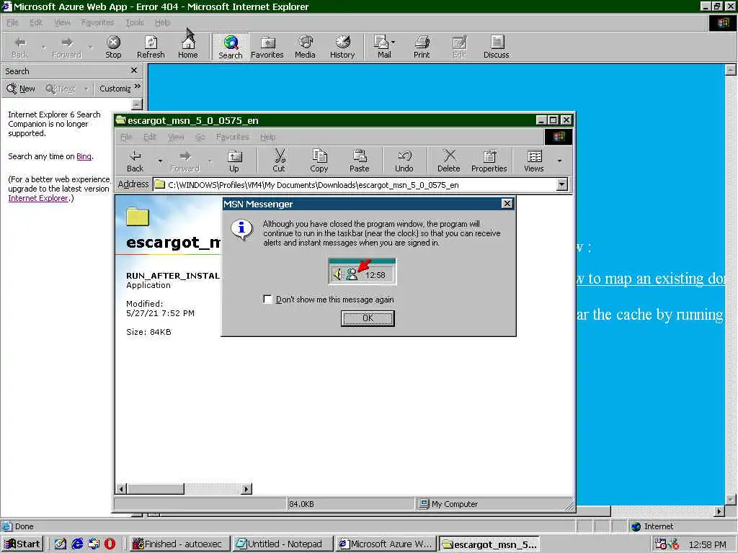Screen dimensions: 738x553
Task: Click the Stop icon in Internet Explorer
Action: (x=113, y=47)
